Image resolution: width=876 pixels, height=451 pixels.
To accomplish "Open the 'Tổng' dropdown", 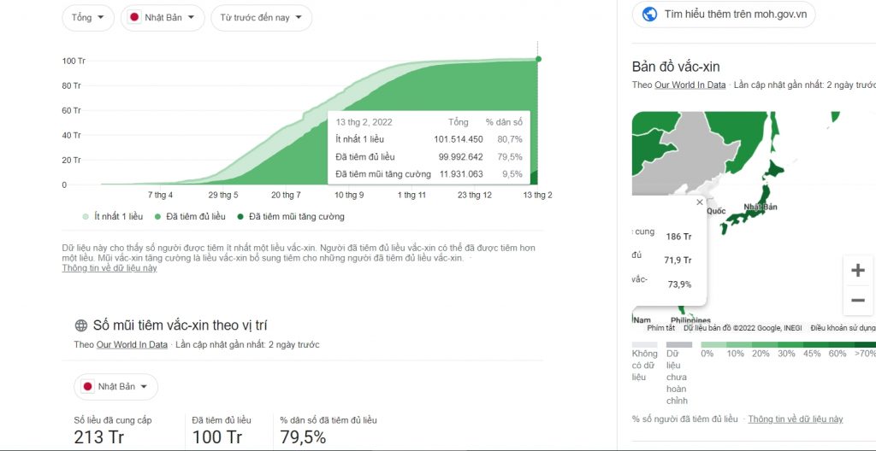I will 88,17.
